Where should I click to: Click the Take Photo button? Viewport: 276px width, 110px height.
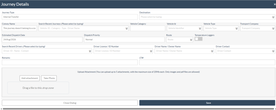click(x=49, y=78)
